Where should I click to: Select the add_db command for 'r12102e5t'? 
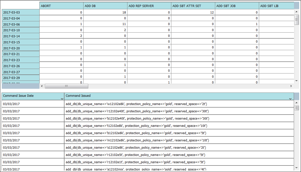pos(179,155)
